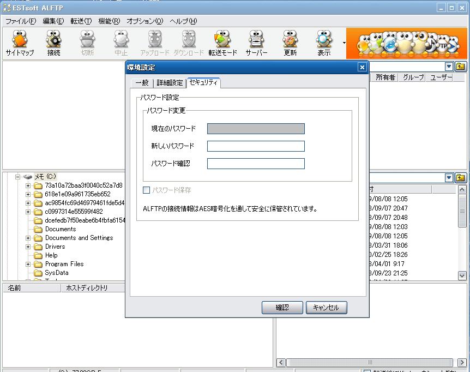Click the 表示 view toolbar icon
The height and width of the screenshot is (372, 470).
point(324,43)
